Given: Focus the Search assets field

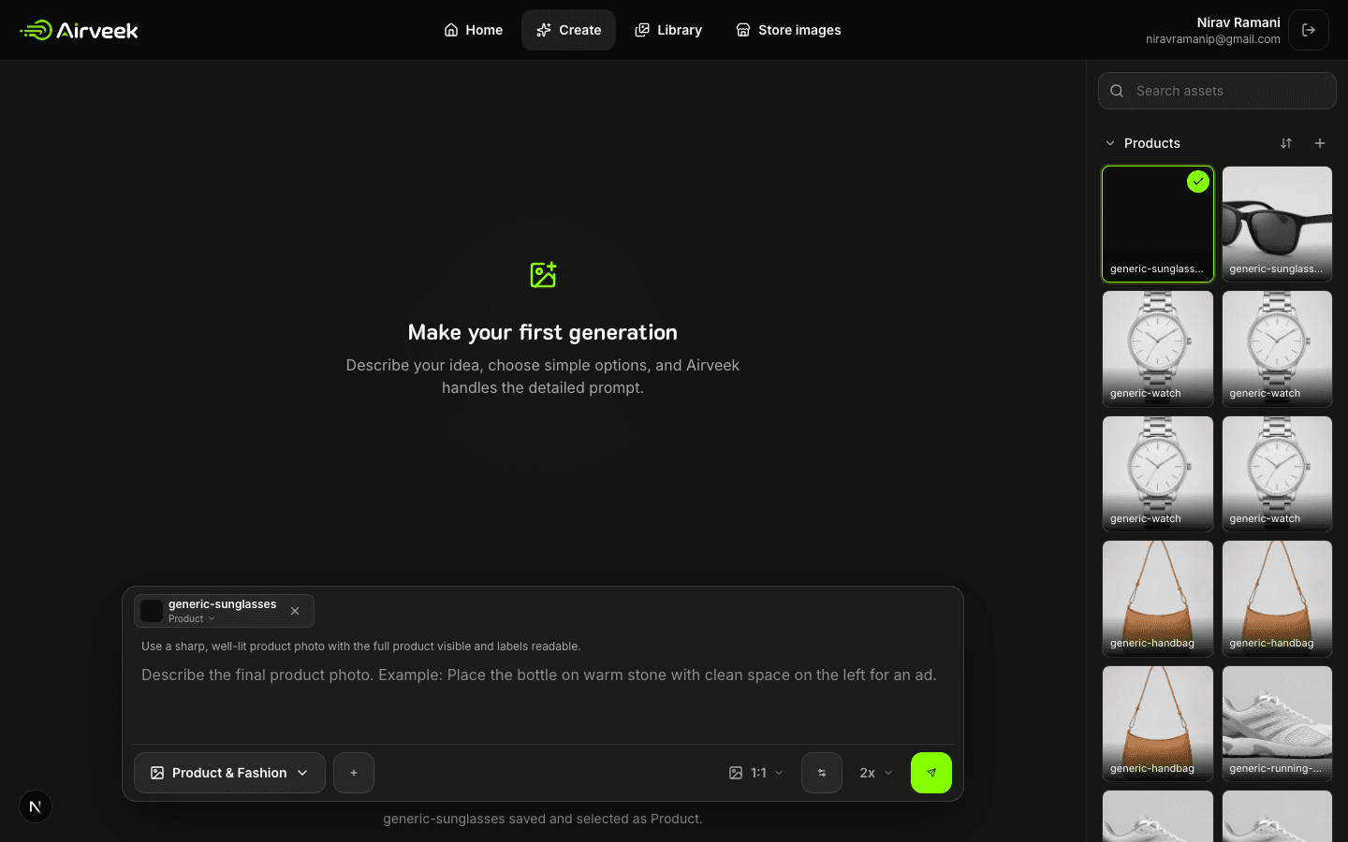Looking at the screenshot, I should [x=1217, y=91].
